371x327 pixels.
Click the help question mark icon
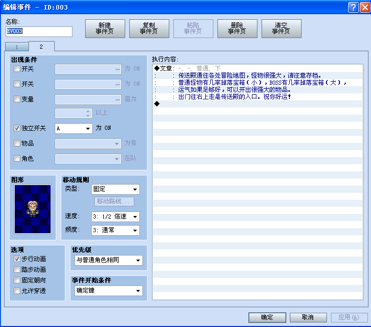[x=353, y=7]
